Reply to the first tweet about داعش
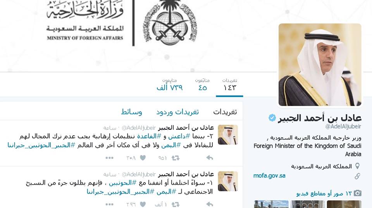Image resolution: width=372 pixels, height=208 pixels. click(x=210, y=158)
